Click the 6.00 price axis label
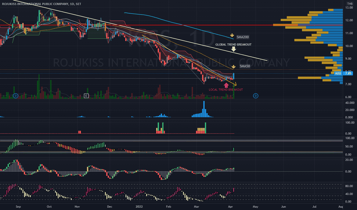357x210 pixels. click(x=349, y=97)
